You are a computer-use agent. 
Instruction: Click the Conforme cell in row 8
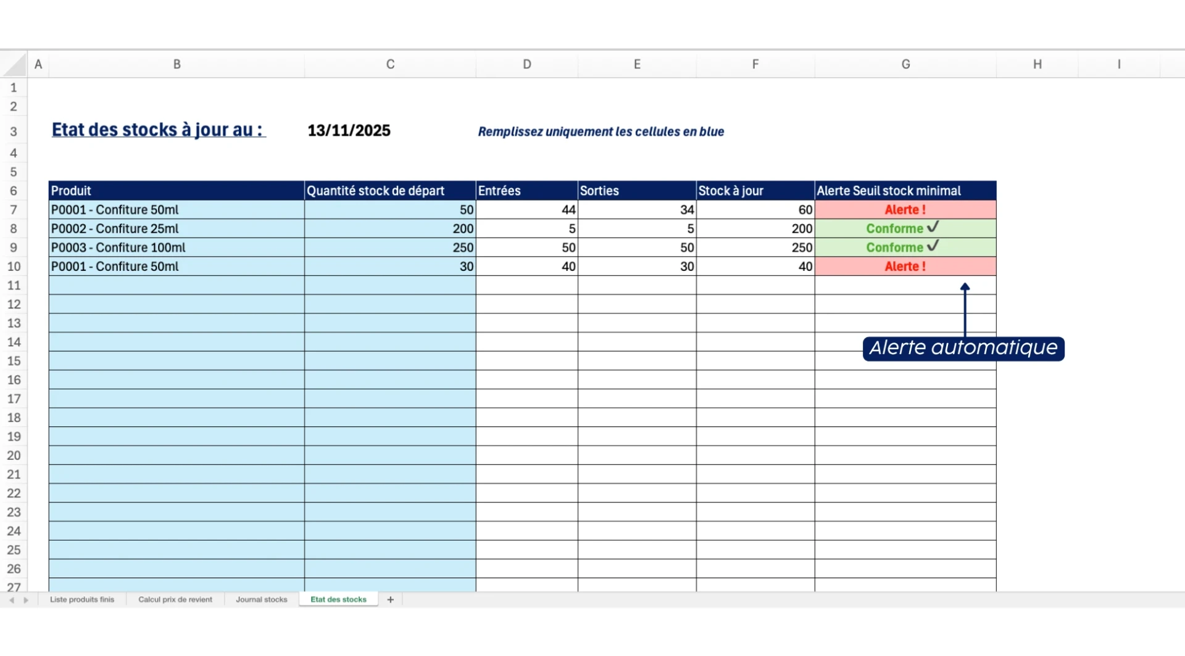(905, 229)
